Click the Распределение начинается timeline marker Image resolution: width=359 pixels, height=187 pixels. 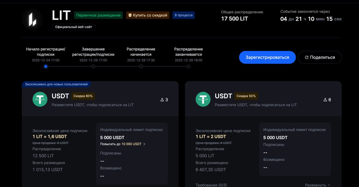tap(141, 67)
